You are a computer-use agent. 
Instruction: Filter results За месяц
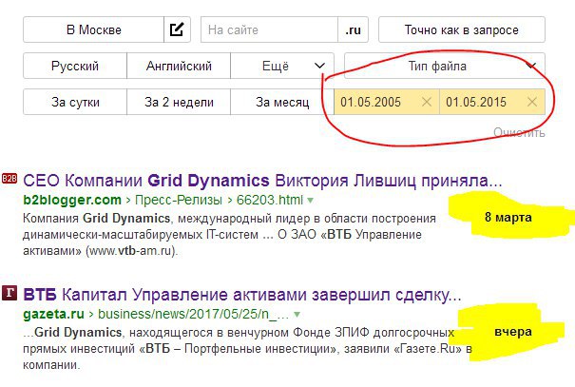coord(282,102)
